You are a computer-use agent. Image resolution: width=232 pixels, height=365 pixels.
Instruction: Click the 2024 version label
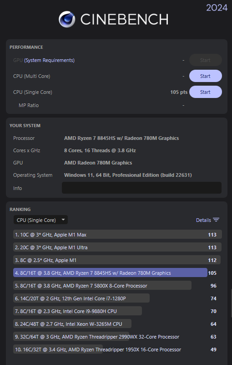click(x=217, y=8)
